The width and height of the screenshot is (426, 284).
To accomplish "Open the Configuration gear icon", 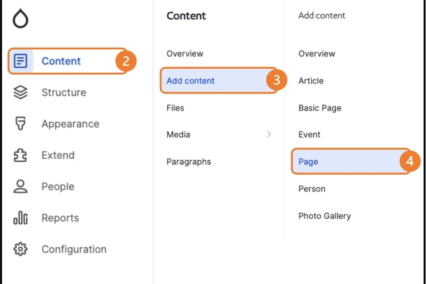I will pyautogui.click(x=20, y=249).
